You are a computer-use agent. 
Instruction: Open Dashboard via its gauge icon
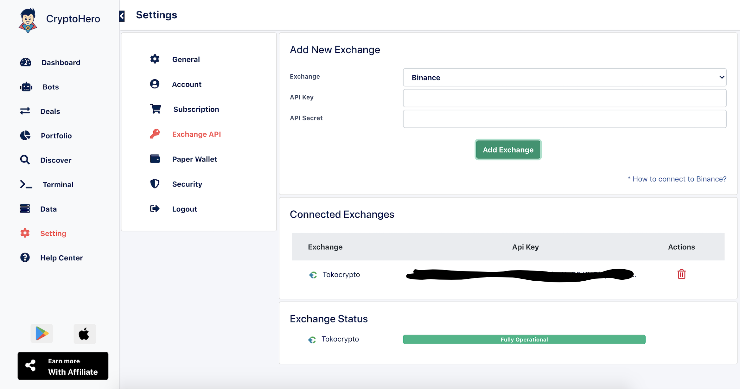pyautogui.click(x=26, y=62)
